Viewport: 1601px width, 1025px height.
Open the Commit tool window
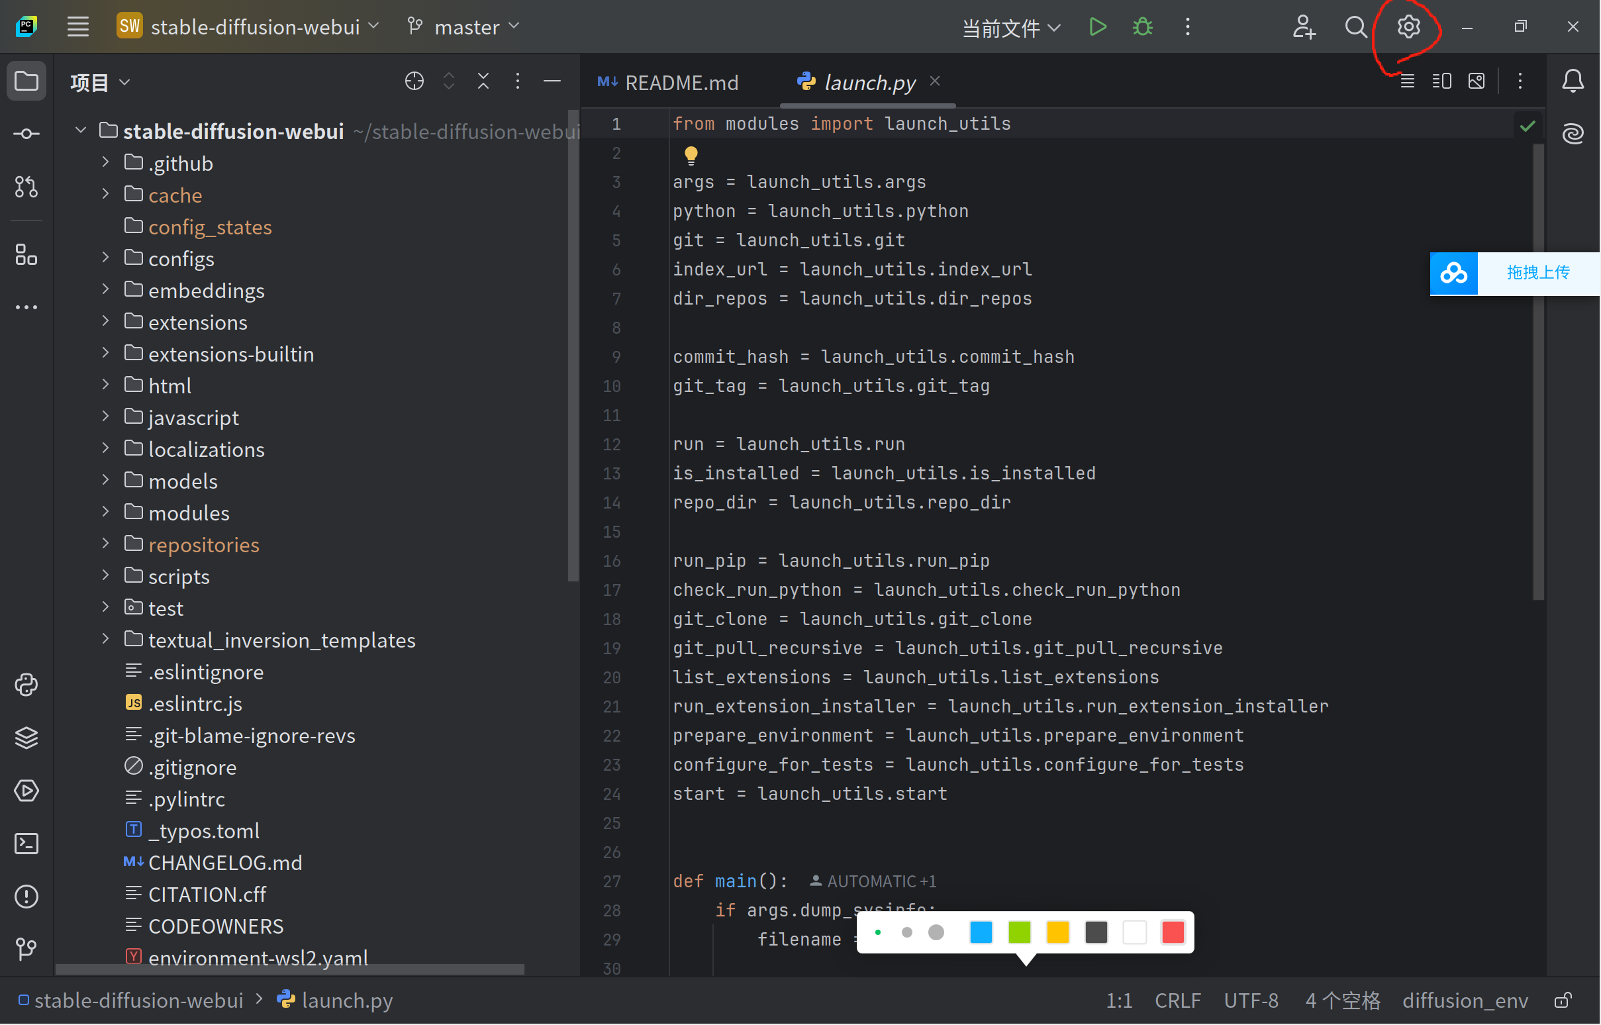coord(26,134)
